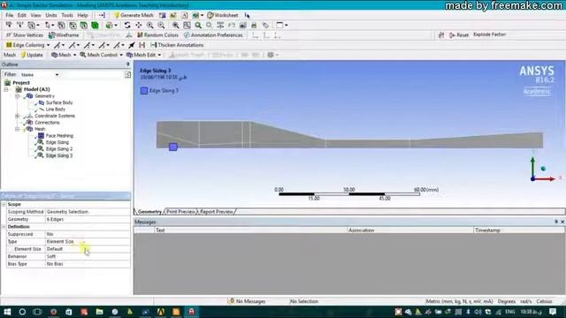Screen dimensions: 566x318
Task: Open the Edit menu
Action: (21, 15)
